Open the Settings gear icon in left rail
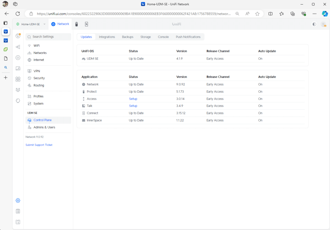The width and height of the screenshot is (330, 230). 18,201
